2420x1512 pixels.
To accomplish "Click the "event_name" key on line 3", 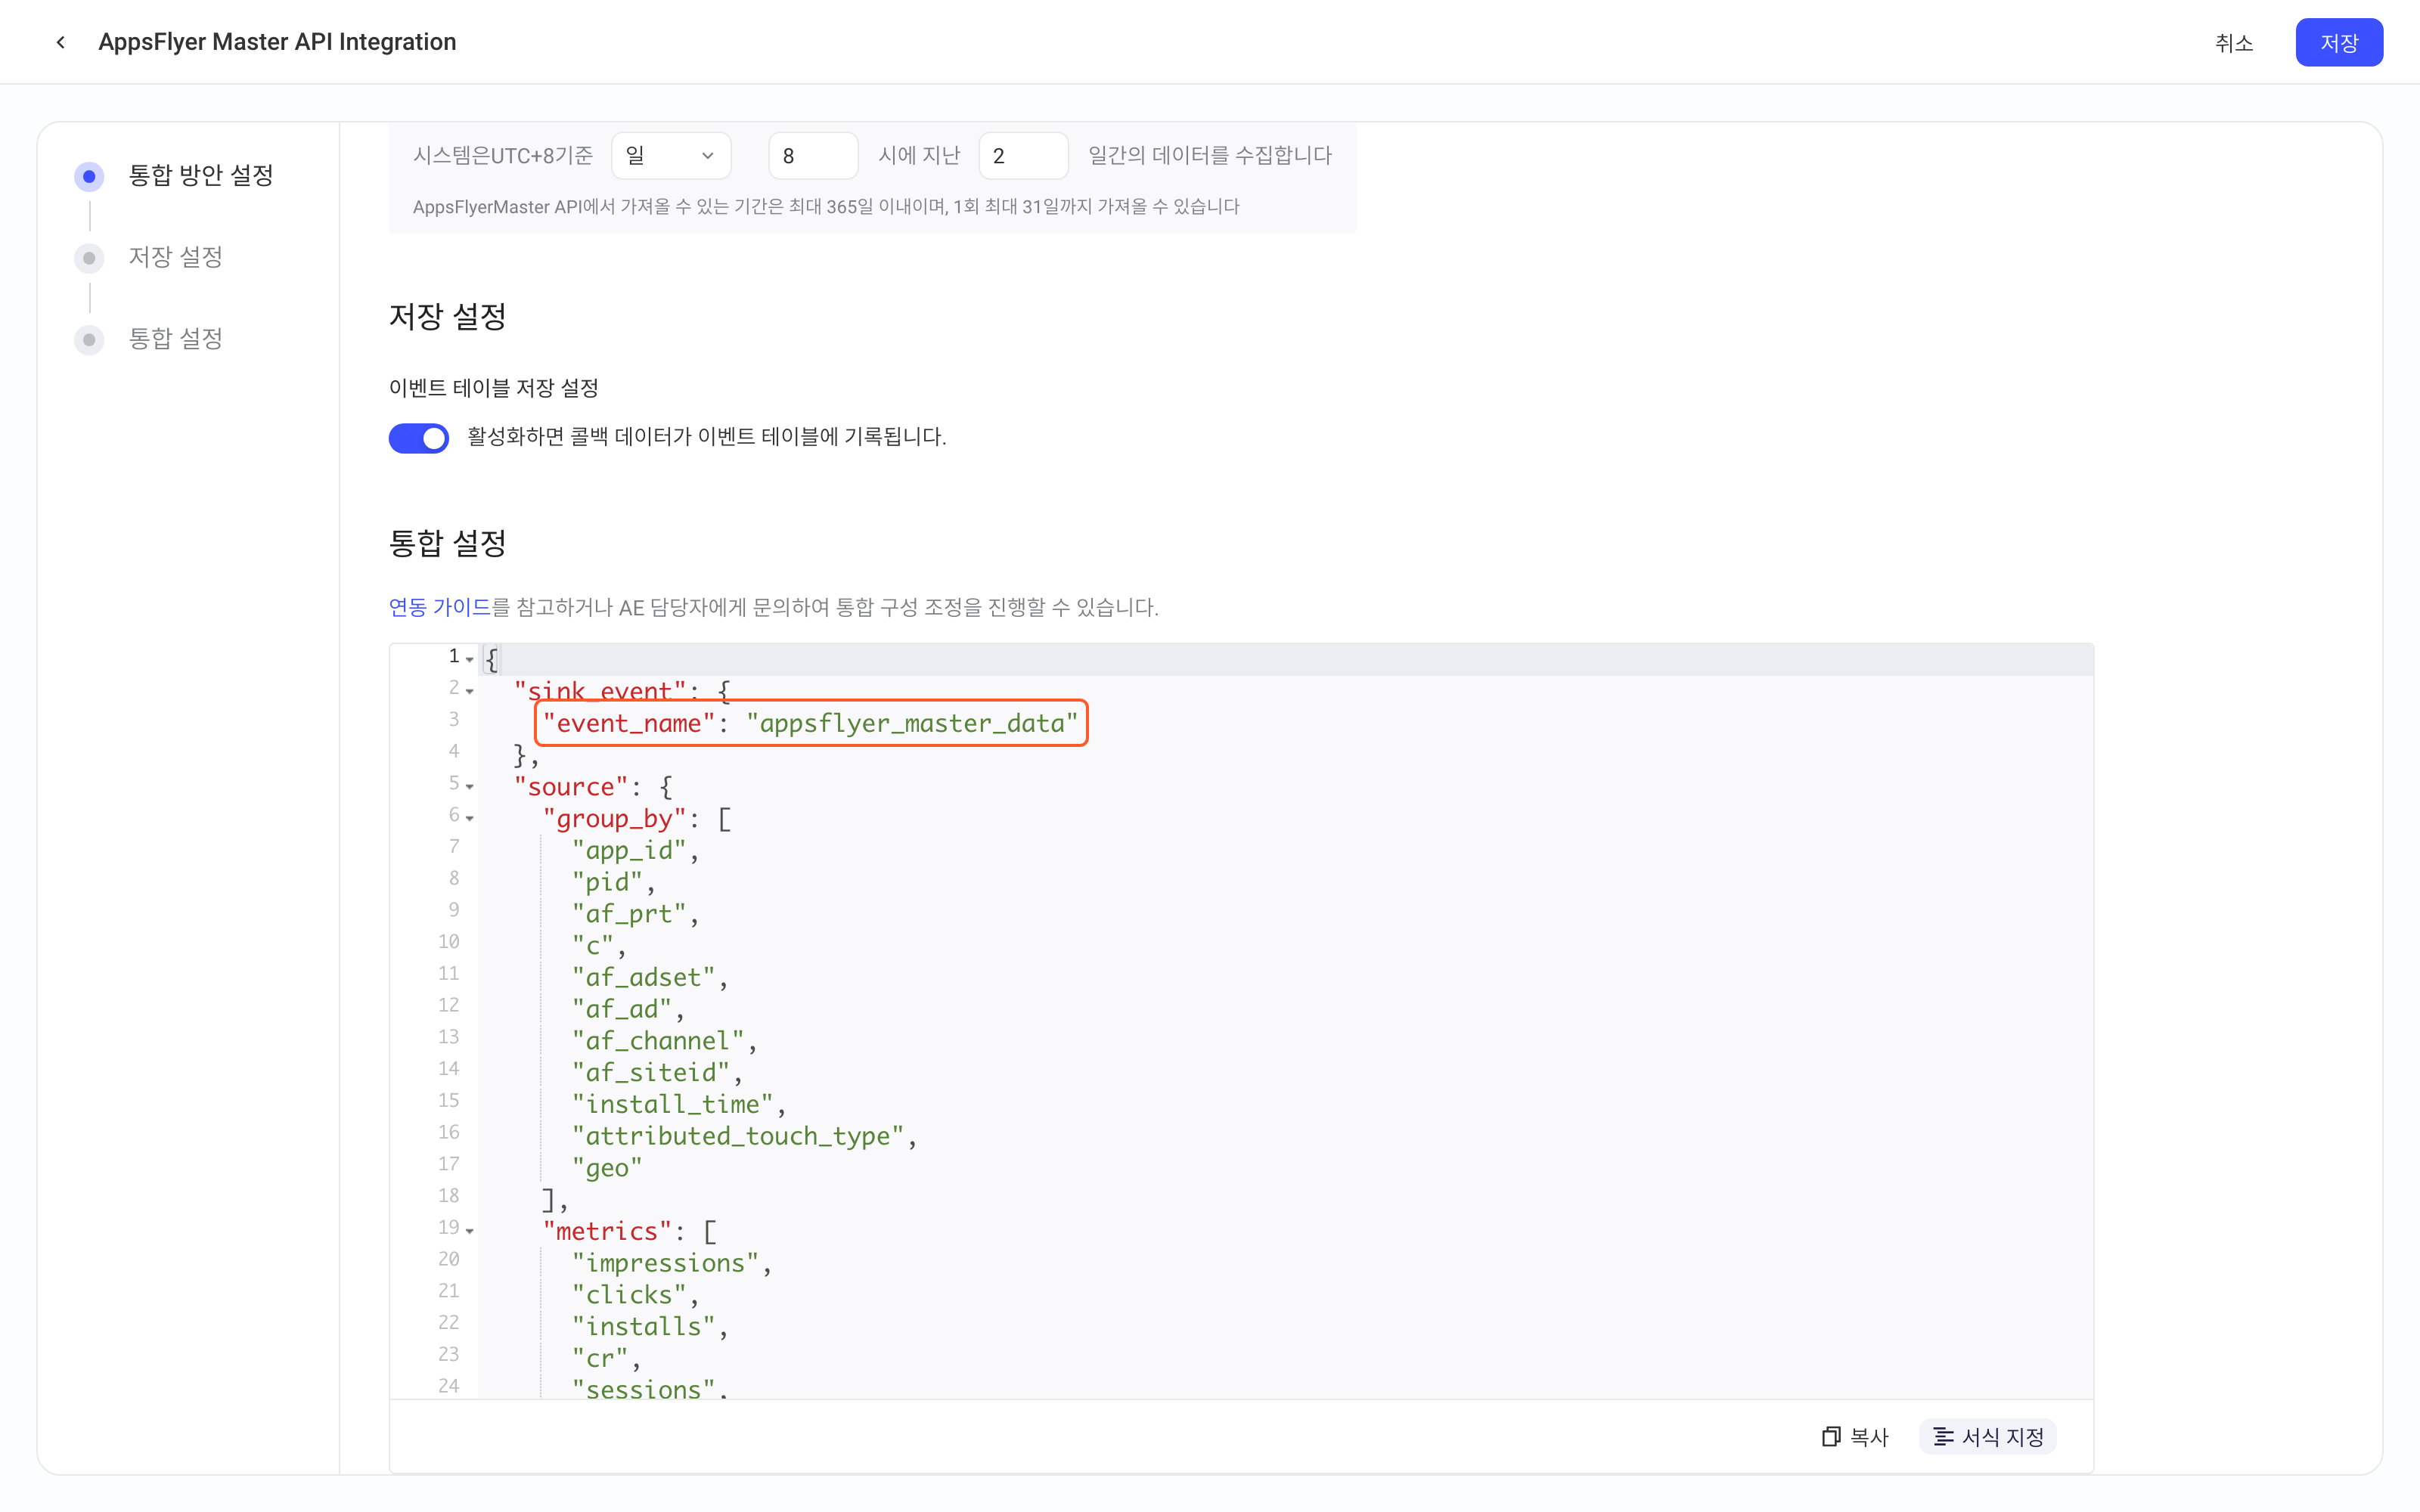I will click(629, 723).
